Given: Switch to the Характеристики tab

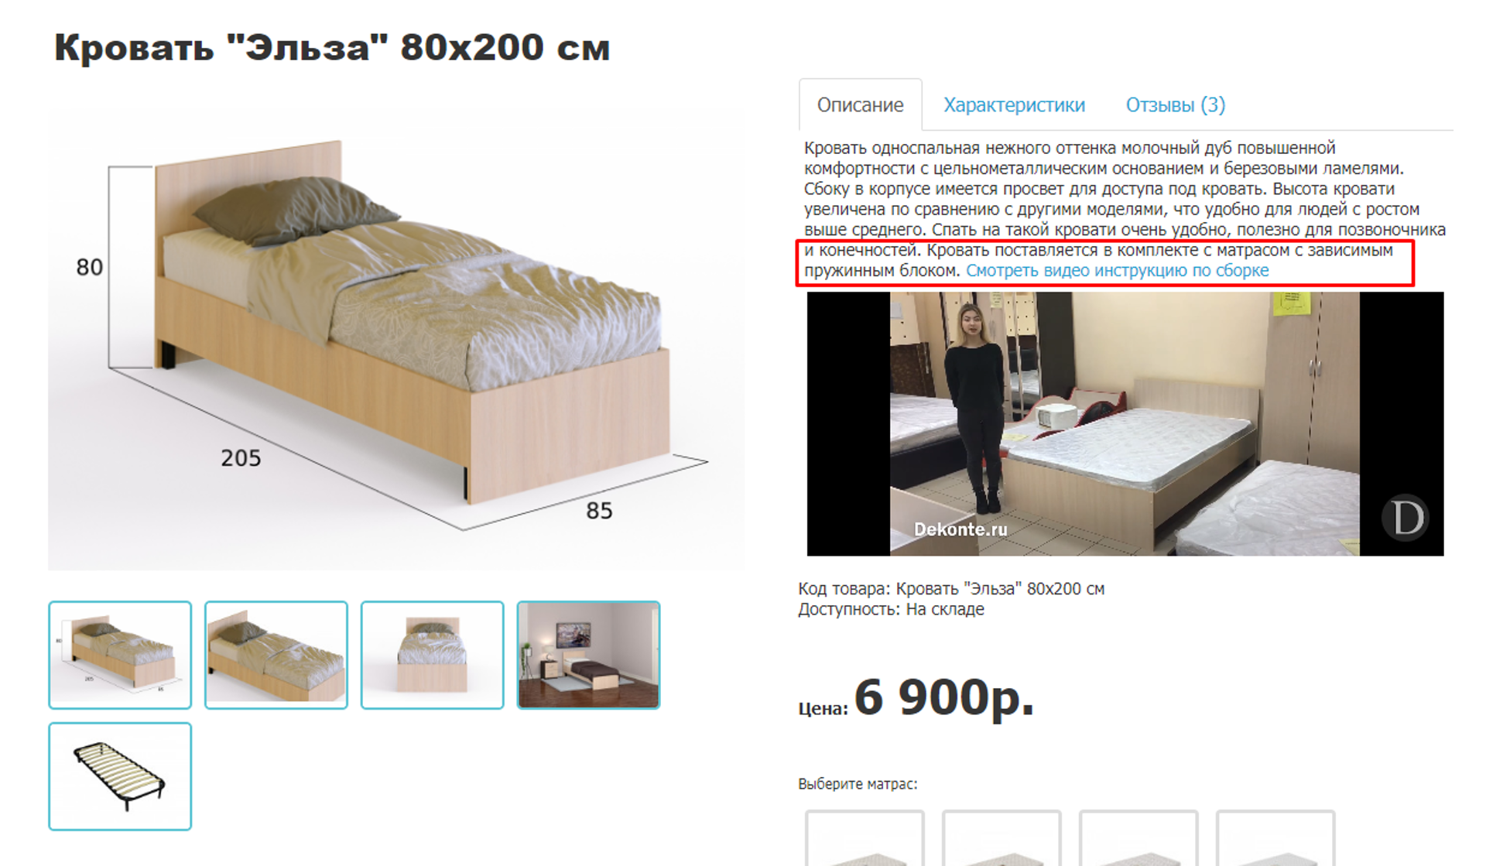Looking at the screenshot, I should click(1014, 104).
